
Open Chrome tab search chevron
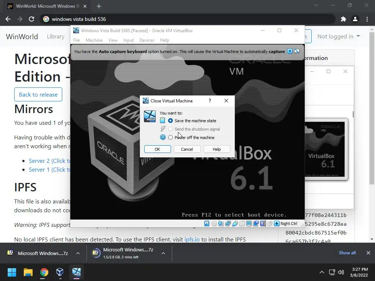316,5
